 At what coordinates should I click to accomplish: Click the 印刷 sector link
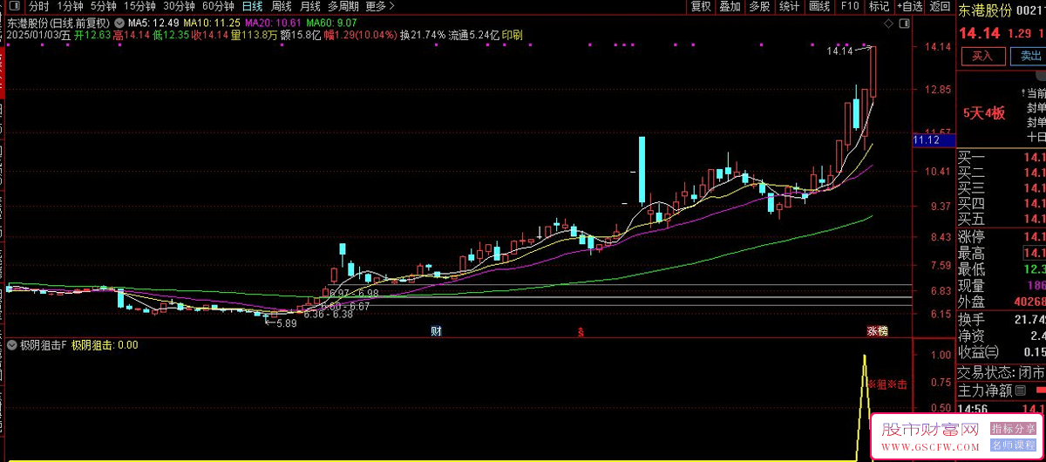[x=513, y=35]
